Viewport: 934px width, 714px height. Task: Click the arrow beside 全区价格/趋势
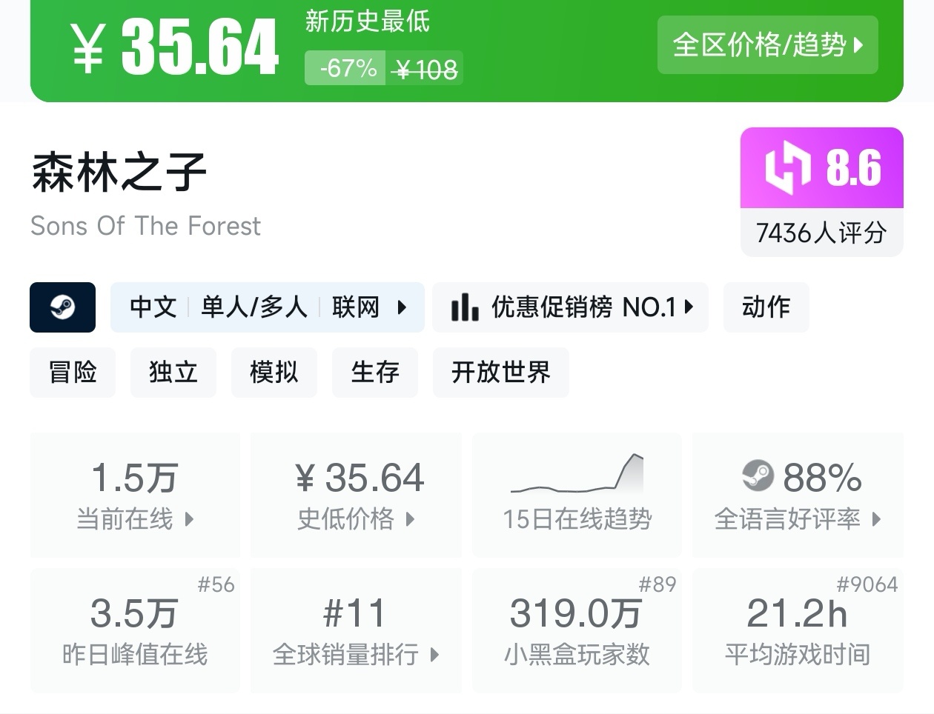[859, 45]
